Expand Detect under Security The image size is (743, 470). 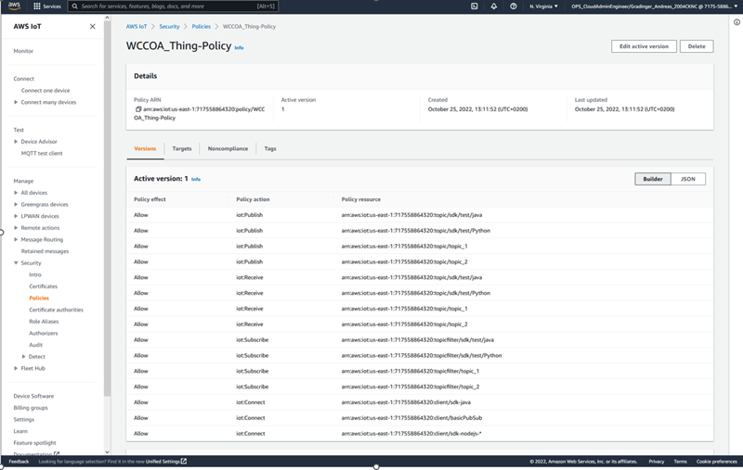click(24, 357)
